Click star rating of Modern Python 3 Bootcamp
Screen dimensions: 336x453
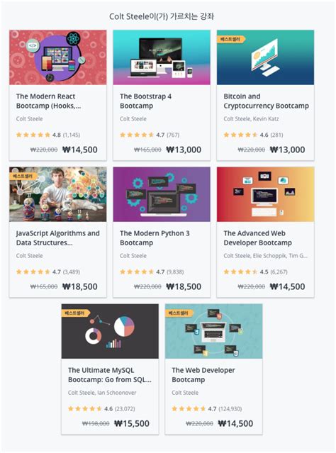[137, 272]
